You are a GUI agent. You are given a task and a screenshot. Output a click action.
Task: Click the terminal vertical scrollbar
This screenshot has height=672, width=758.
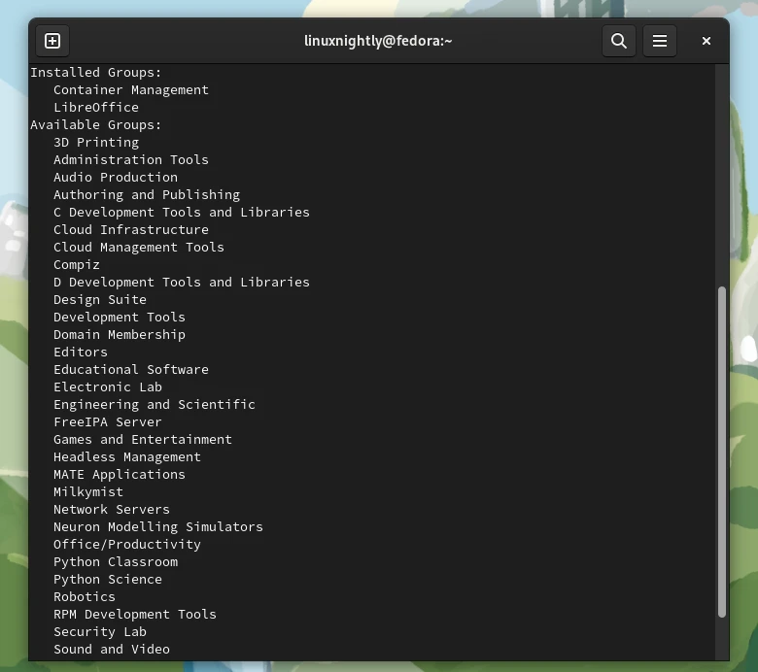(722, 452)
